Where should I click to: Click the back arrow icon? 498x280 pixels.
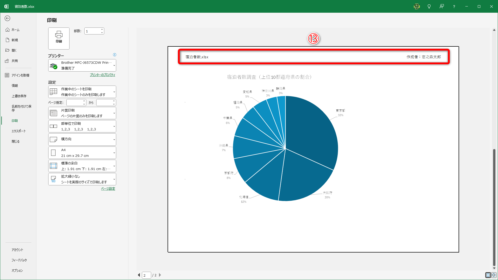click(x=8, y=18)
